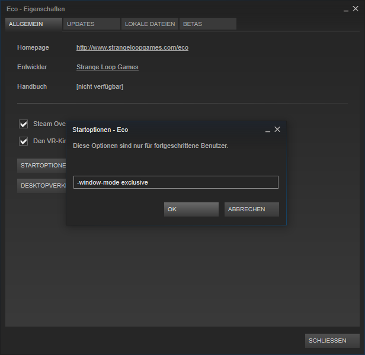Select the BETAS tab
The height and width of the screenshot is (355, 365).
(x=207, y=24)
